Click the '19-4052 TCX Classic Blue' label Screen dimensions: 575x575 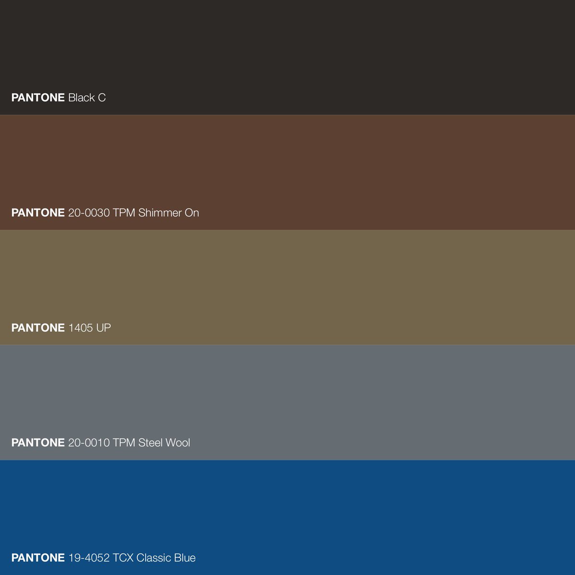132,558
